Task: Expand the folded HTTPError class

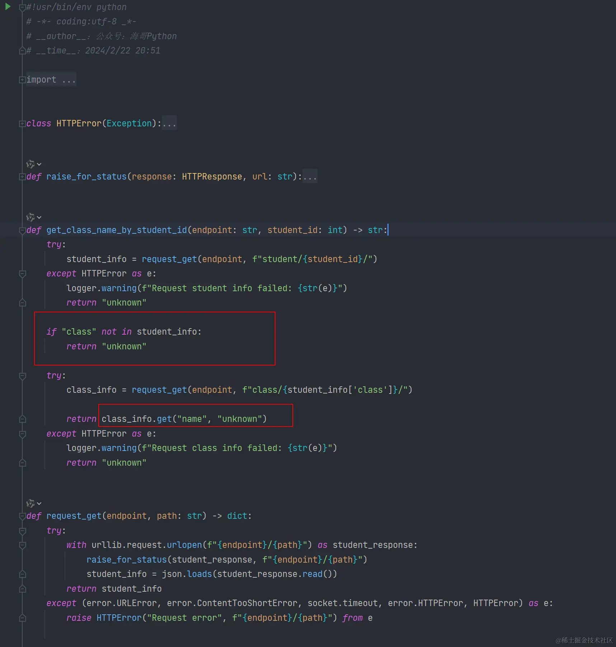Action: pyautogui.click(x=22, y=124)
